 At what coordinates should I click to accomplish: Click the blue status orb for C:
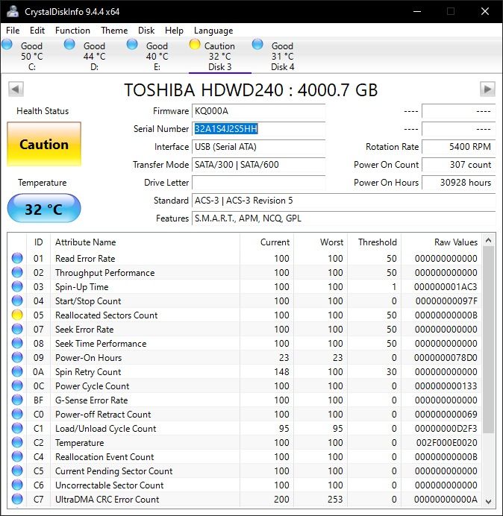[x=7, y=44]
